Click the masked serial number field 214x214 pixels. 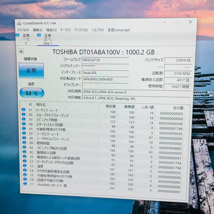pos(105,66)
